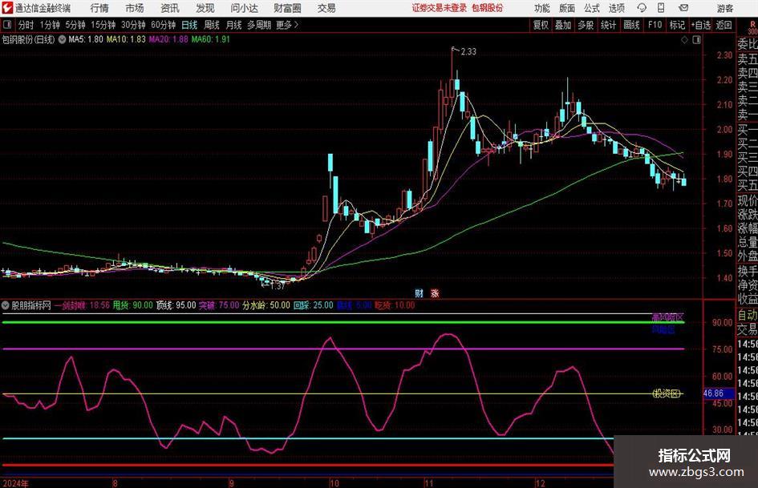Expand main chart indicator dropdown next to 包钢股份(日线)
The width and height of the screenshot is (758, 488).
(63, 39)
